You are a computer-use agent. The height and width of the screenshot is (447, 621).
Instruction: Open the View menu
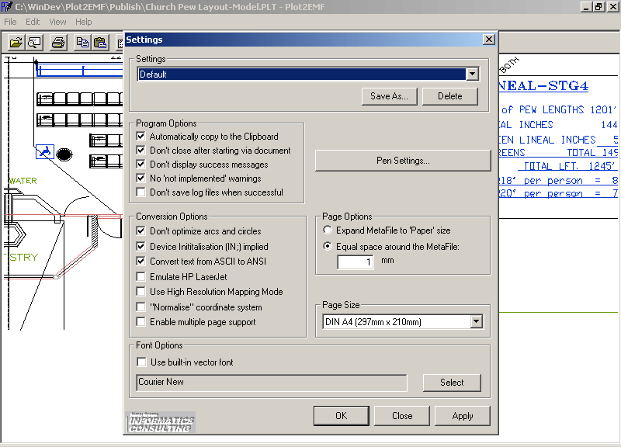(57, 22)
